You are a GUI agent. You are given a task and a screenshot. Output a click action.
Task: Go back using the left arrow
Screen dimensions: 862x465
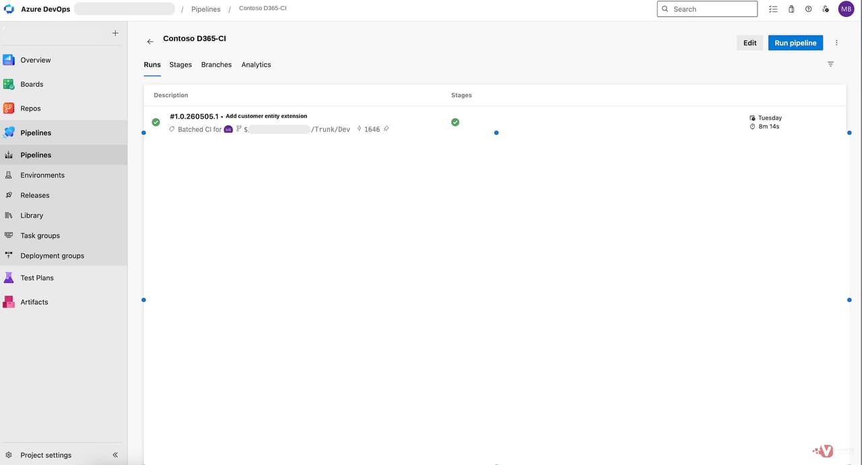[150, 42]
